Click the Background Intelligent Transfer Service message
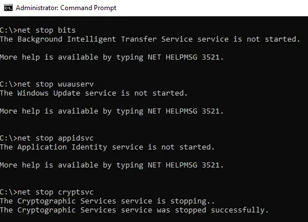 [150, 39]
